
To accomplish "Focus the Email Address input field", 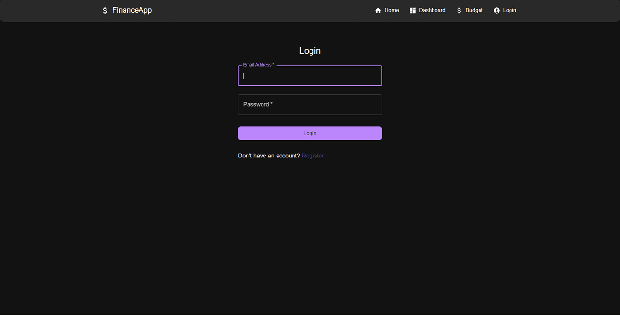I will coord(310,76).
